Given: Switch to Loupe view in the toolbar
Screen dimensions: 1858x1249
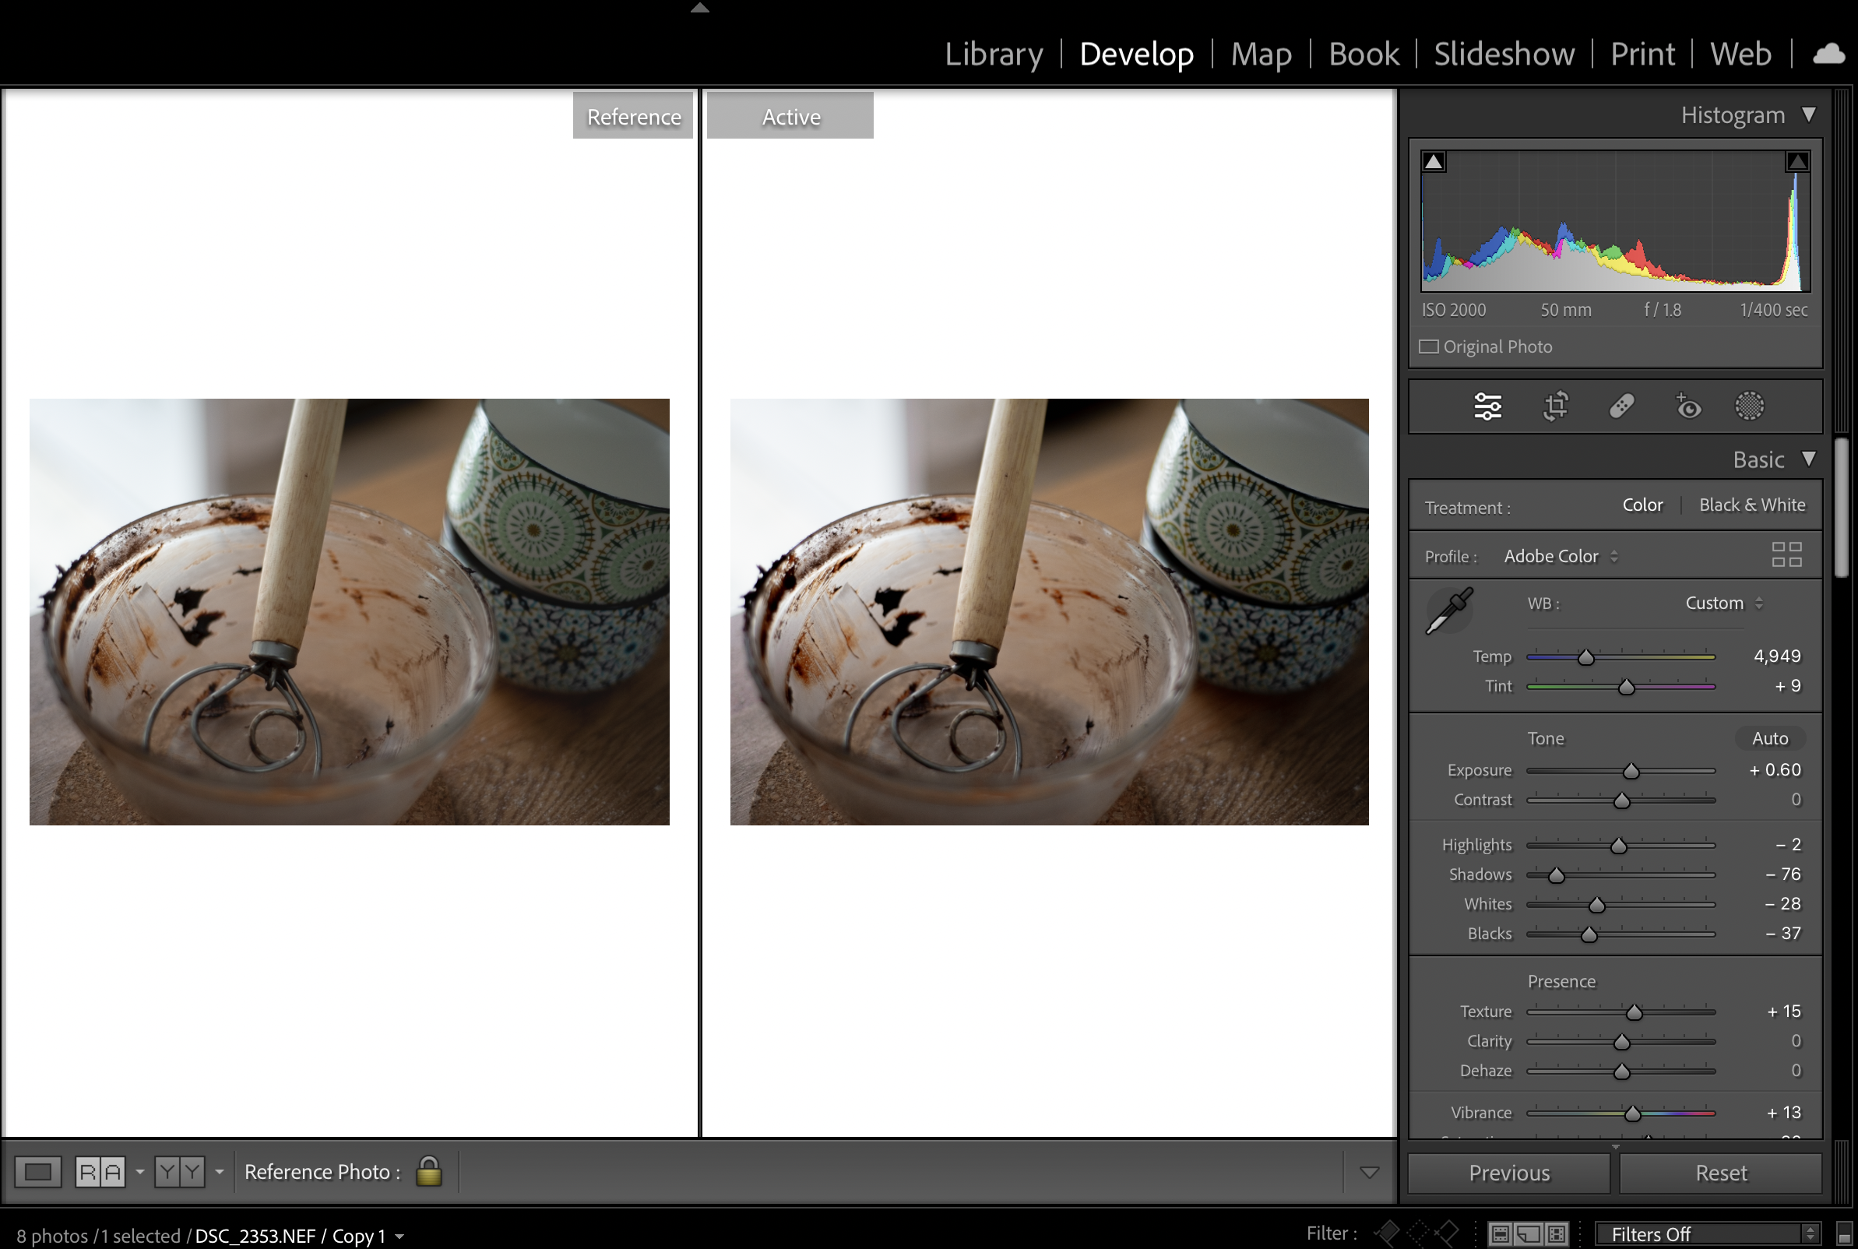Looking at the screenshot, I should point(37,1172).
